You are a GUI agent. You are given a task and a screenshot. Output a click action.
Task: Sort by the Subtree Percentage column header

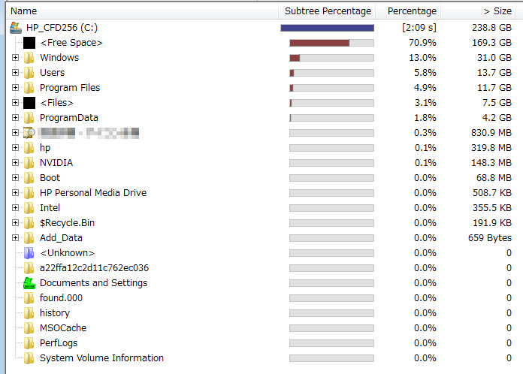tap(327, 11)
